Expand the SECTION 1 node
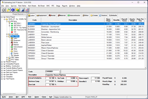The height and width of the screenshot is (99, 148). pos(10,24)
